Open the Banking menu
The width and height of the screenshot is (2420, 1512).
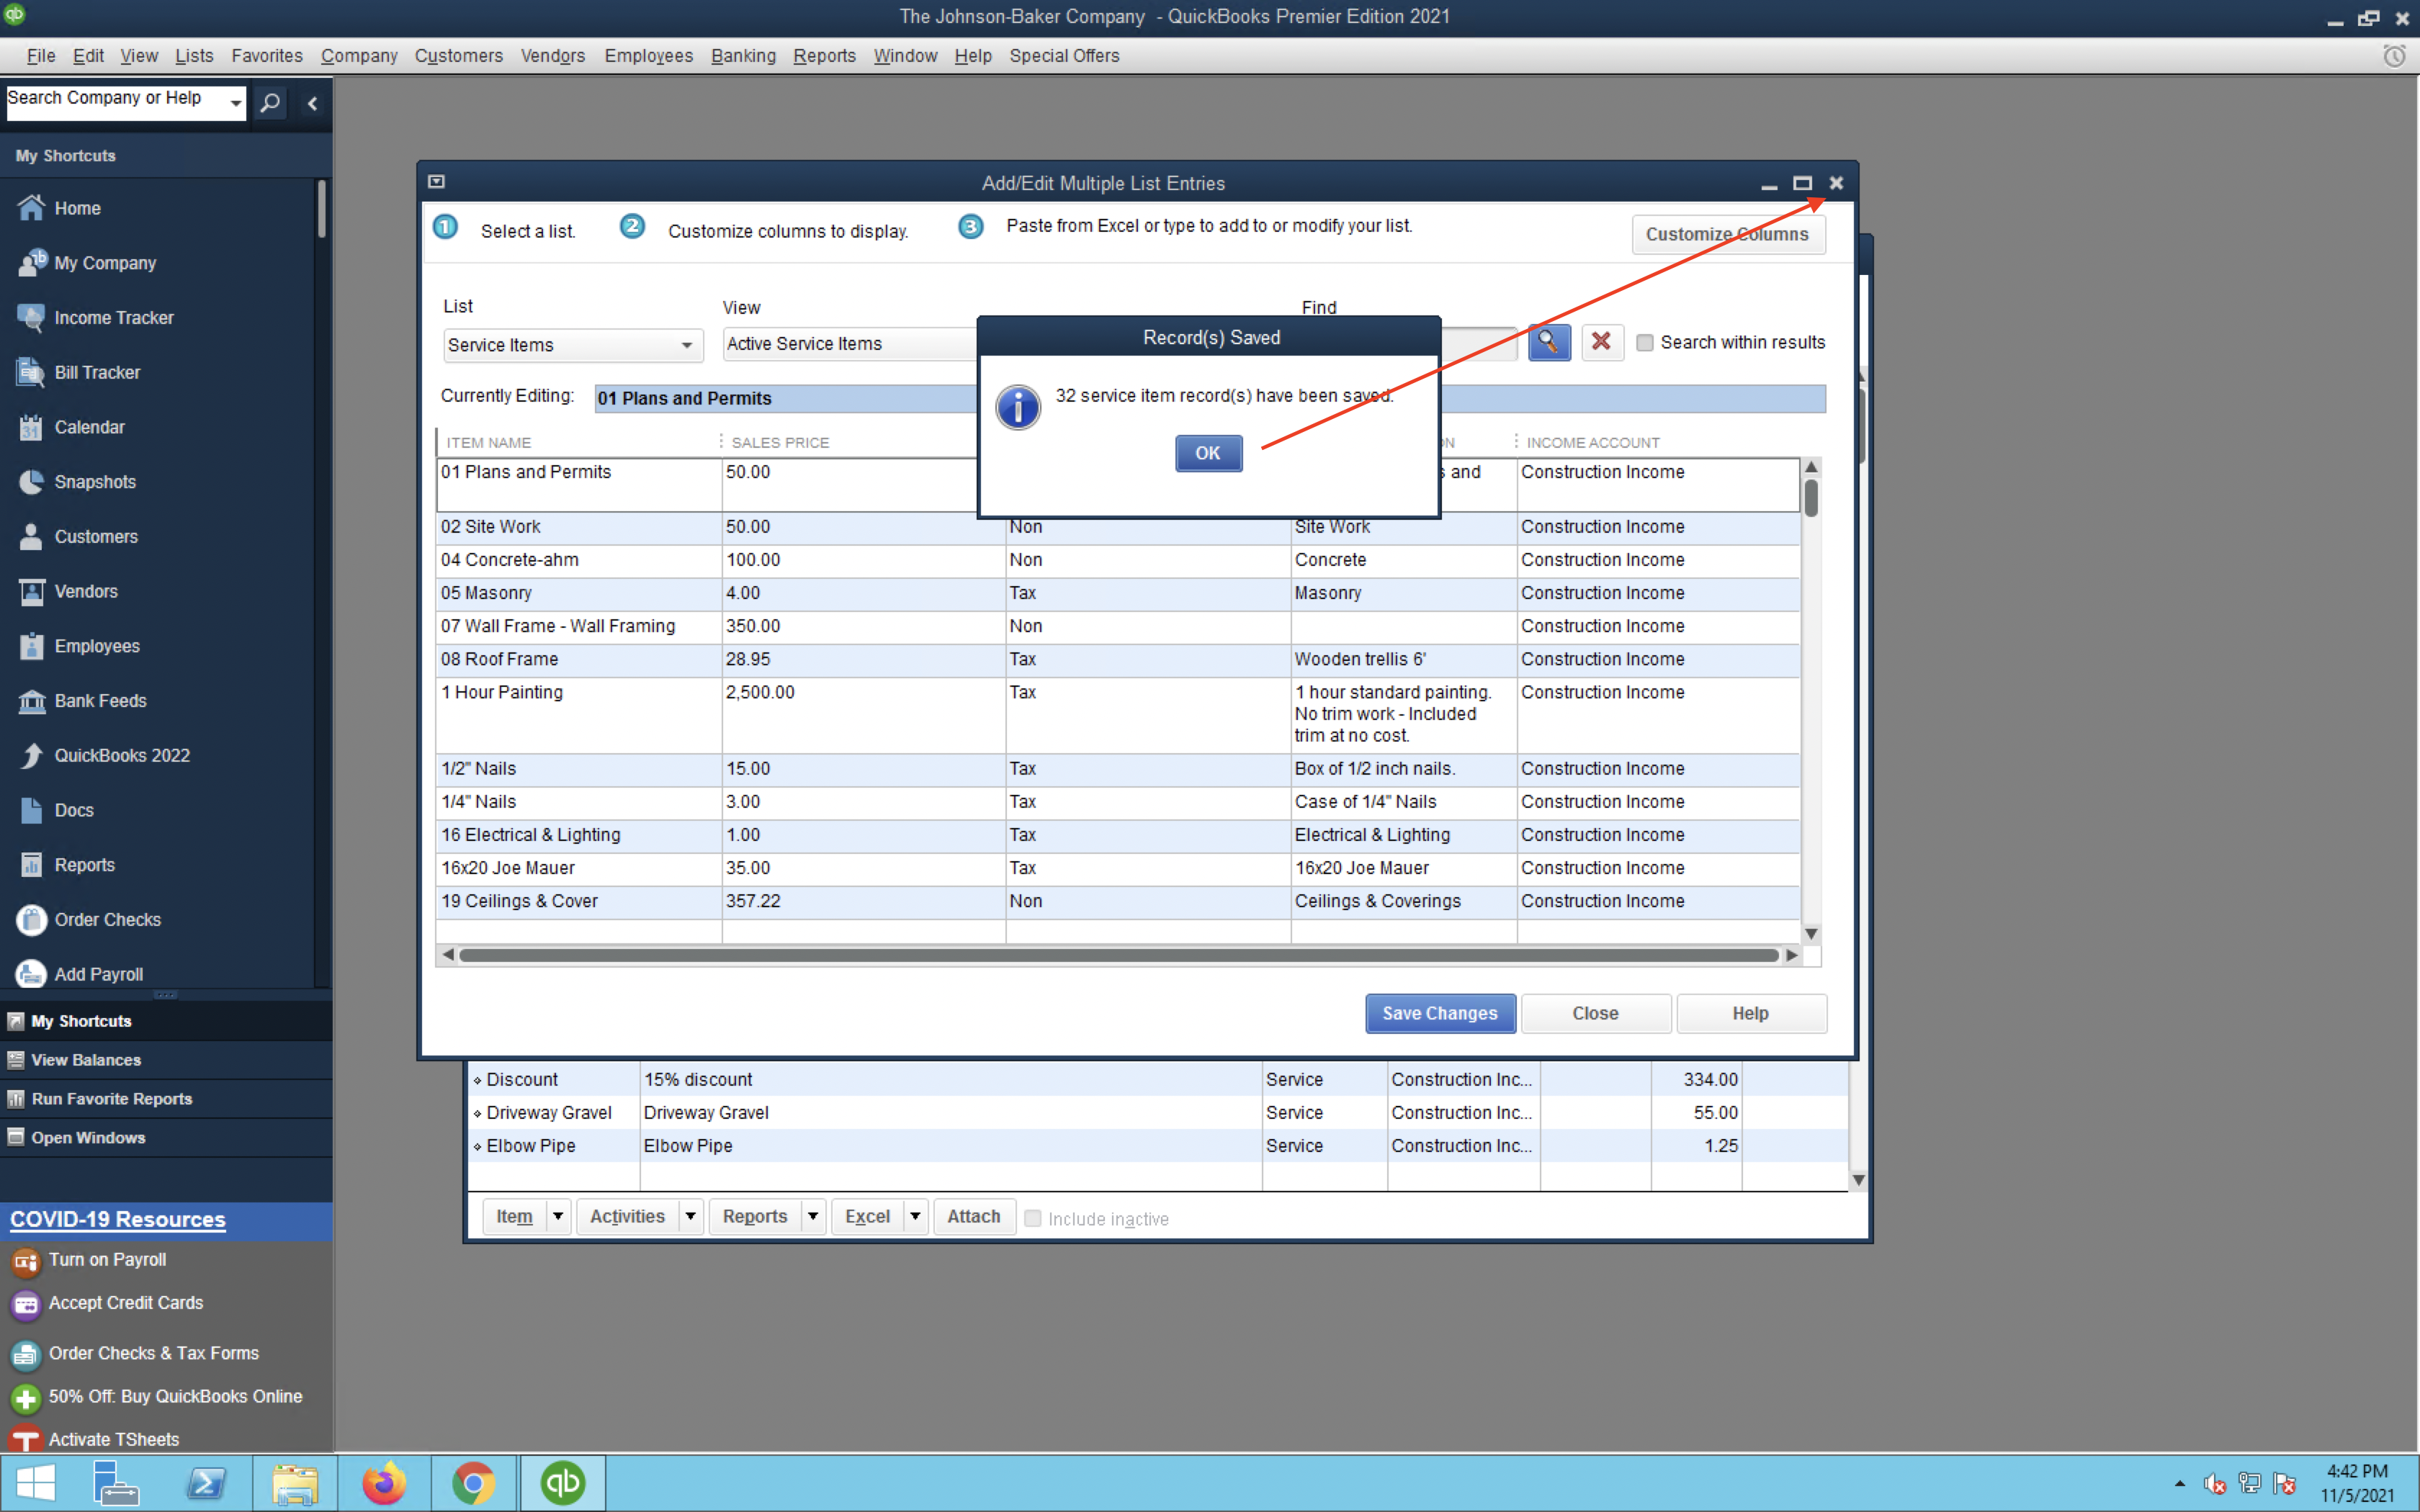tap(743, 56)
